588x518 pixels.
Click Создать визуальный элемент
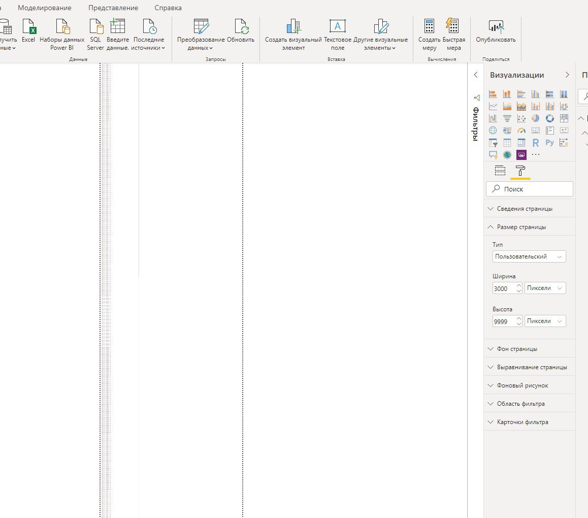(293, 35)
